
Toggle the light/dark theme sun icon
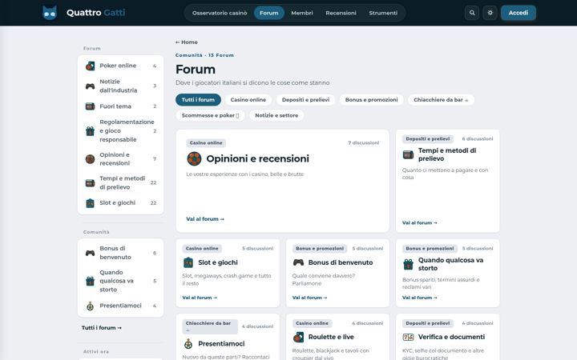(x=490, y=13)
